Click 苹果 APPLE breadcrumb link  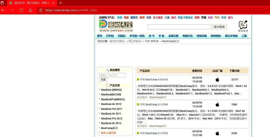click(x=151, y=41)
